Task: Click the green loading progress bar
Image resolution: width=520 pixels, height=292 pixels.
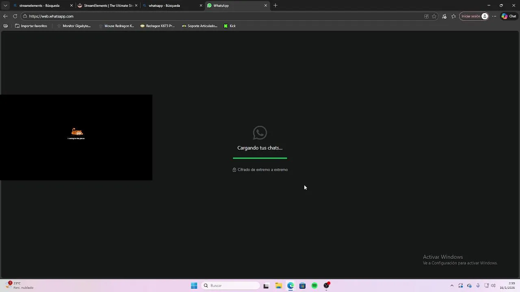Action: pos(260,158)
